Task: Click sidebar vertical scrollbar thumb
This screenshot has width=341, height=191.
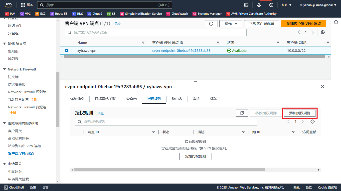Action: (58, 99)
